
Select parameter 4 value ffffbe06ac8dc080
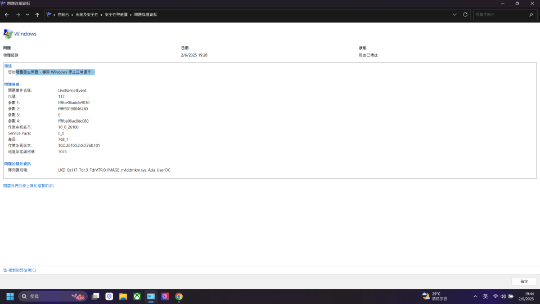coord(73,121)
